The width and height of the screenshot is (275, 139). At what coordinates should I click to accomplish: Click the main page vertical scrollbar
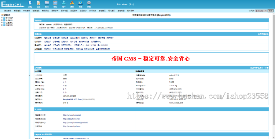coord(274,70)
